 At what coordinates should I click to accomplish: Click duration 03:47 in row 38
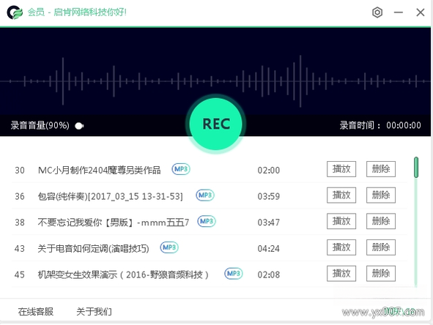[268, 223]
